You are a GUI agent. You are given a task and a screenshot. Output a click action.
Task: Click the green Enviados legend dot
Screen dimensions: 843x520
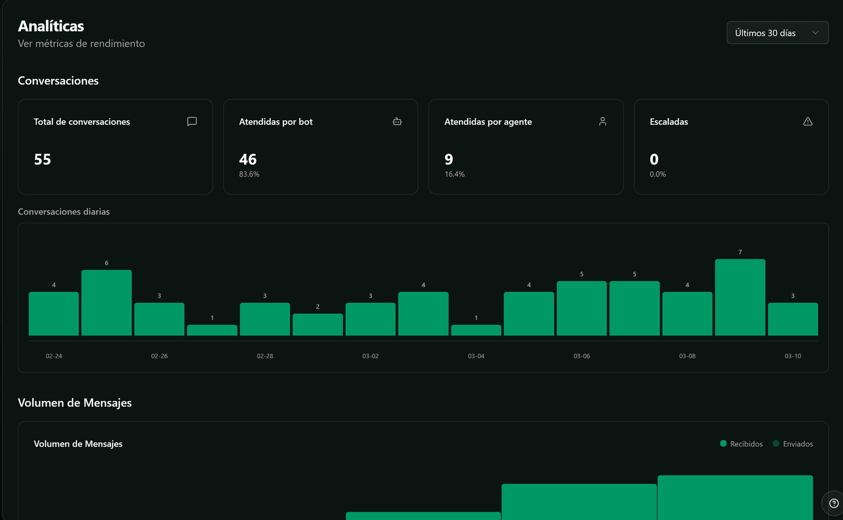776,444
